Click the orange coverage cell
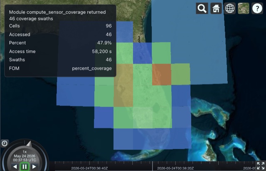 point(162,75)
